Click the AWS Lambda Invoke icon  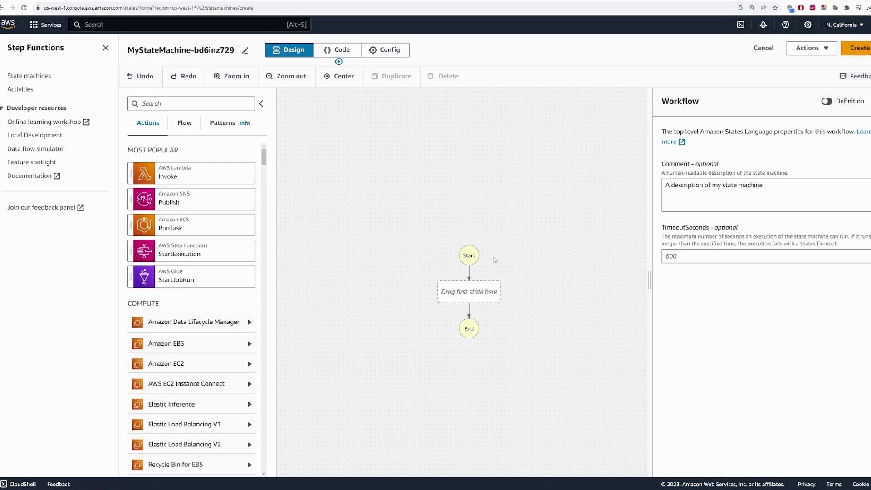[x=144, y=173]
